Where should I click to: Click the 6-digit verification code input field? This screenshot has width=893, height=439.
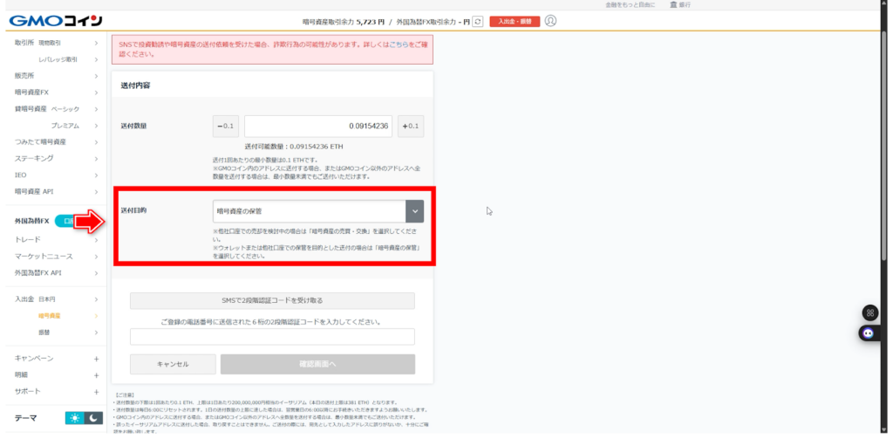(x=272, y=337)
